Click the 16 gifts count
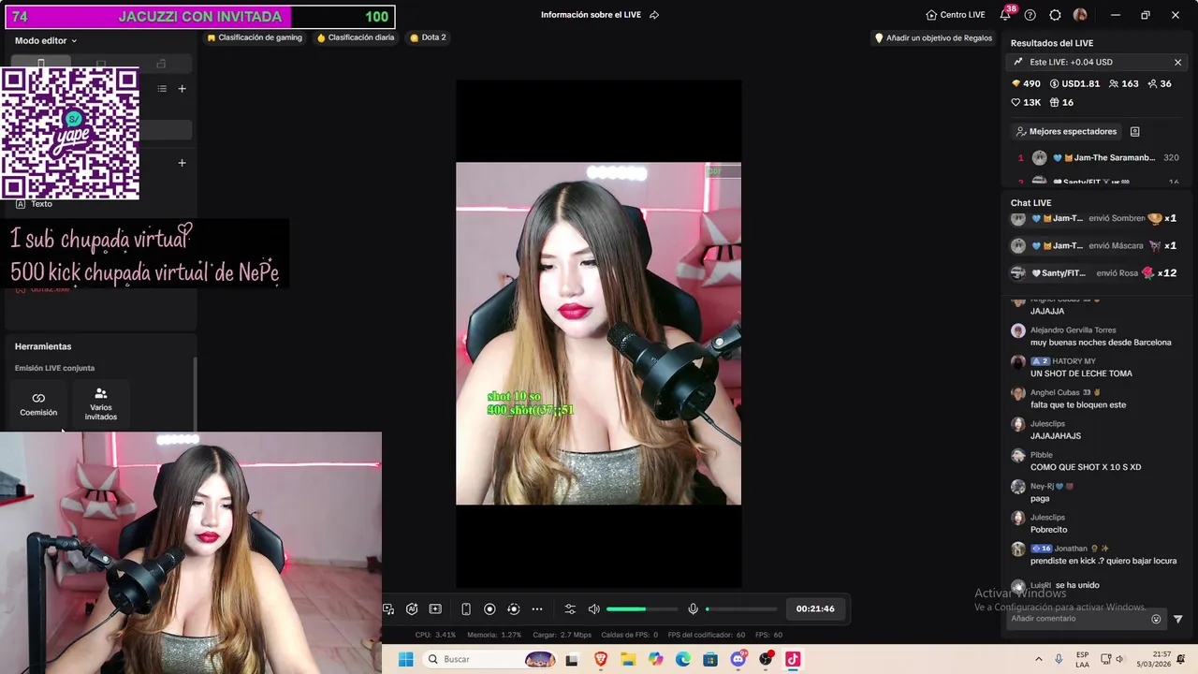 1061,102
